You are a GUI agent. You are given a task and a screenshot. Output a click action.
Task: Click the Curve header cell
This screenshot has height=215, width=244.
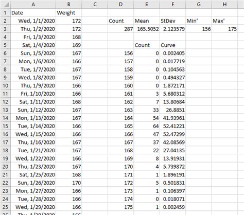click(172, 45)
